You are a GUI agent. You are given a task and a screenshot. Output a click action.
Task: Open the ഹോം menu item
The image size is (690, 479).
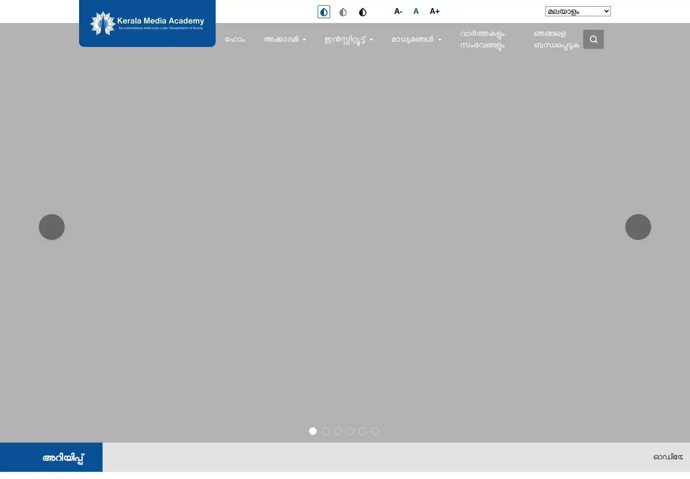point(235,39)
